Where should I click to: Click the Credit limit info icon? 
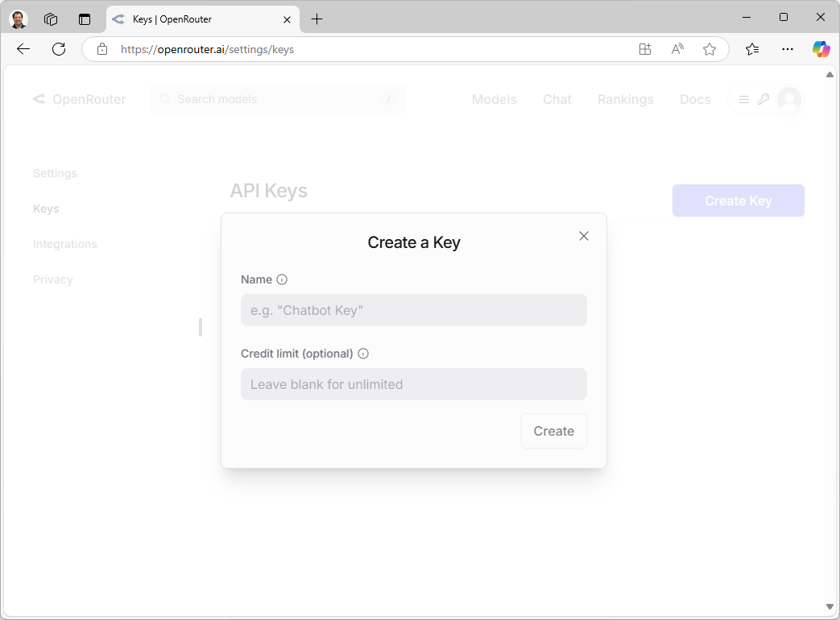(363, 353)
